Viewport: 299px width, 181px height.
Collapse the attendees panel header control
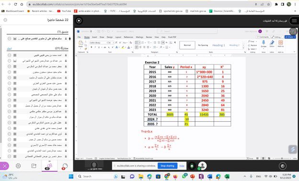point(5,20)
